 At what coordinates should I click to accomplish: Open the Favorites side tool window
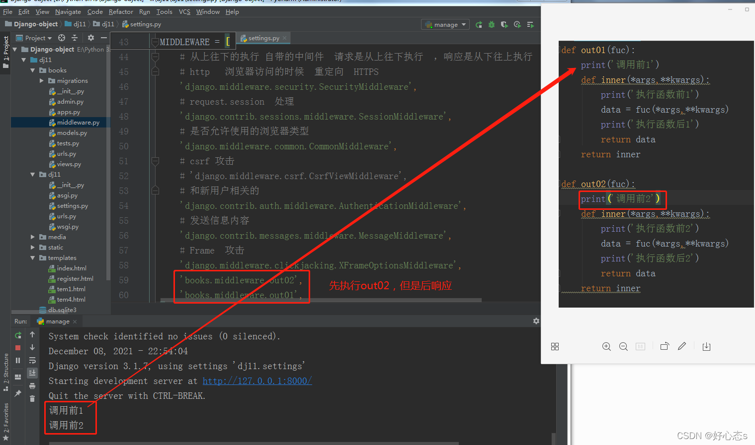pyautogui.click(x=5, y=422)
